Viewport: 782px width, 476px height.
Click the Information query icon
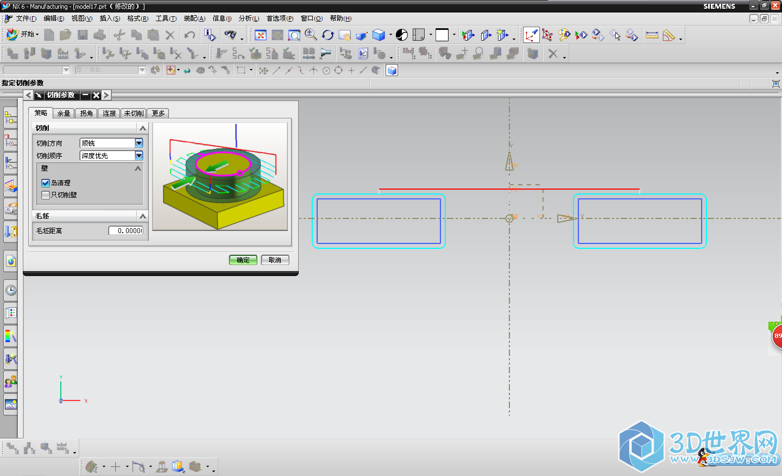210,35
